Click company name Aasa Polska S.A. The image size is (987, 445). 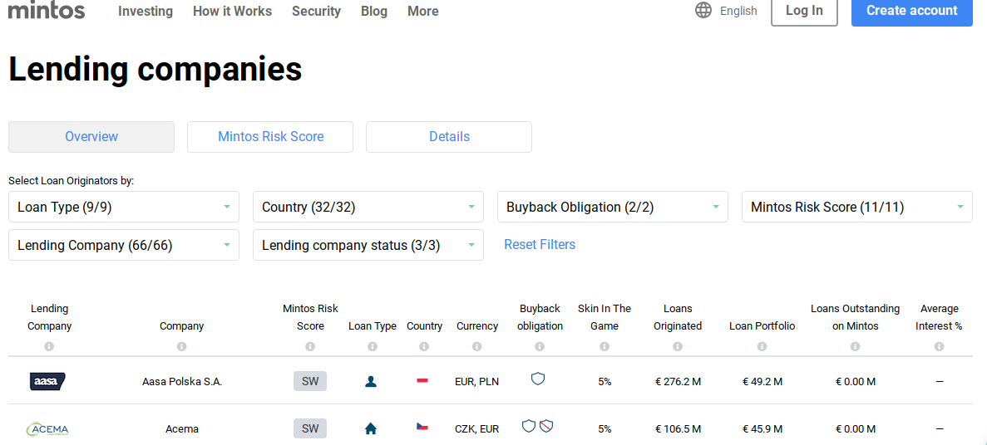(x=182, y=382)
